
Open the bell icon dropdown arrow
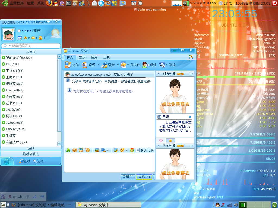127,150
